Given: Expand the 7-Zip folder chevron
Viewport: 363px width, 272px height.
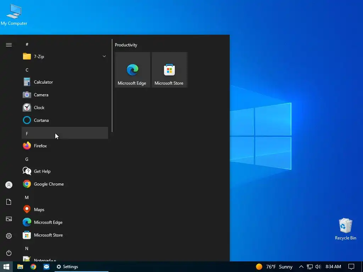Looking at the screenshot, I should tap(104, 56).
